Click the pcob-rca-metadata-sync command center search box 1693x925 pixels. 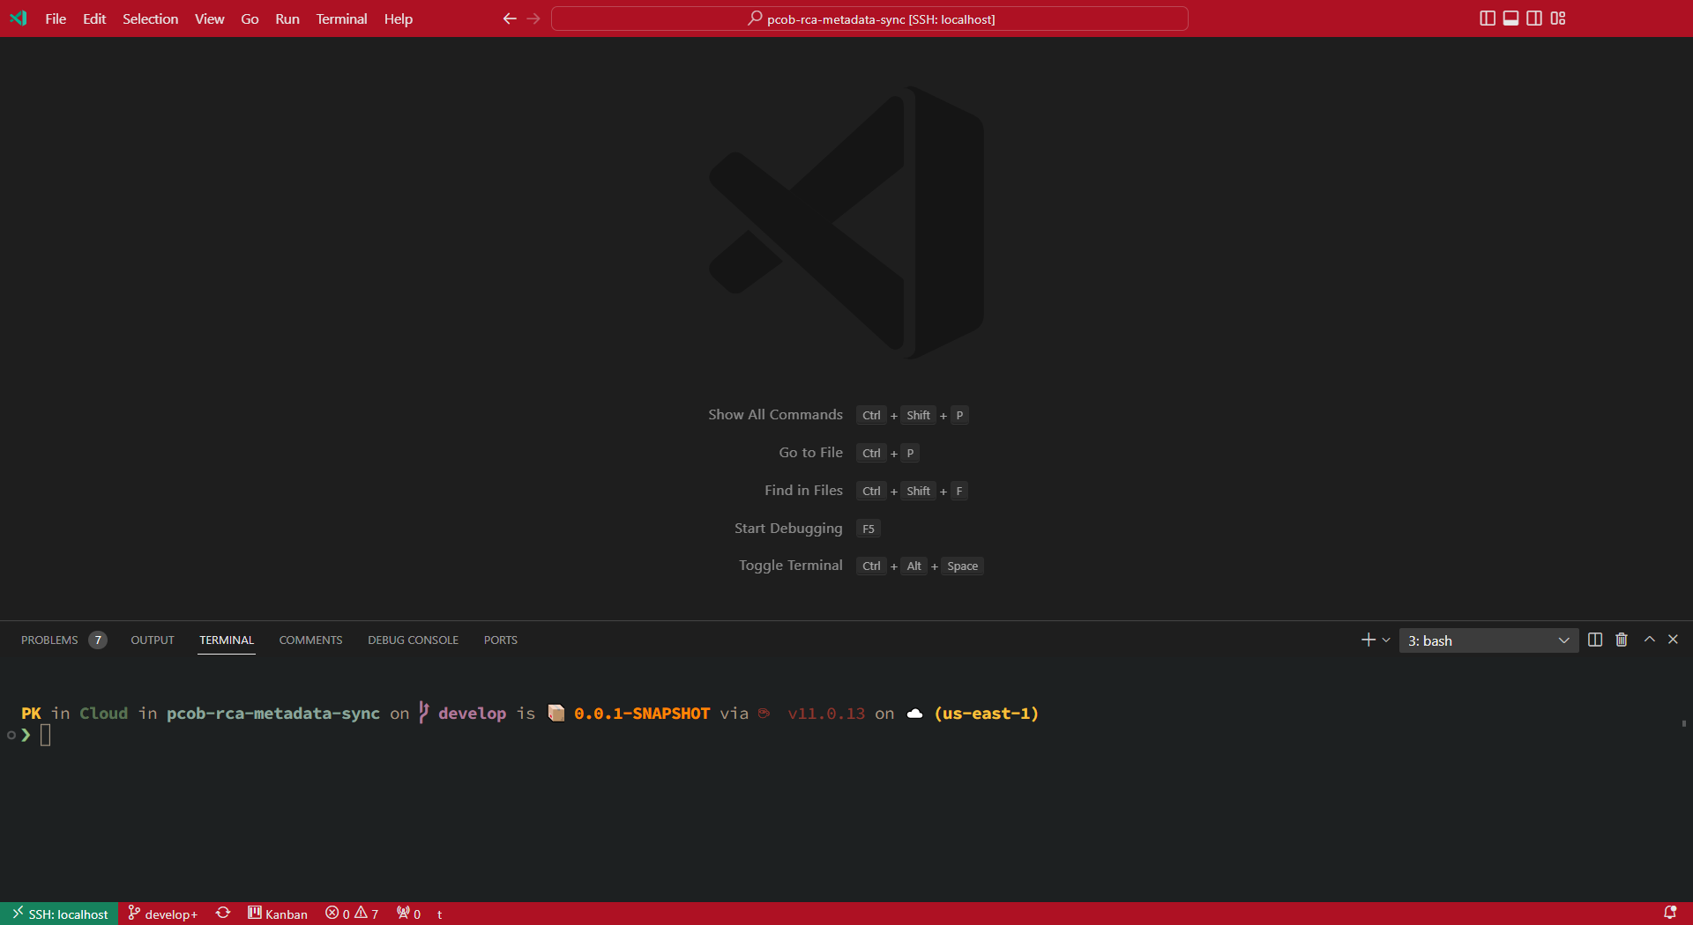click(869, 18)
